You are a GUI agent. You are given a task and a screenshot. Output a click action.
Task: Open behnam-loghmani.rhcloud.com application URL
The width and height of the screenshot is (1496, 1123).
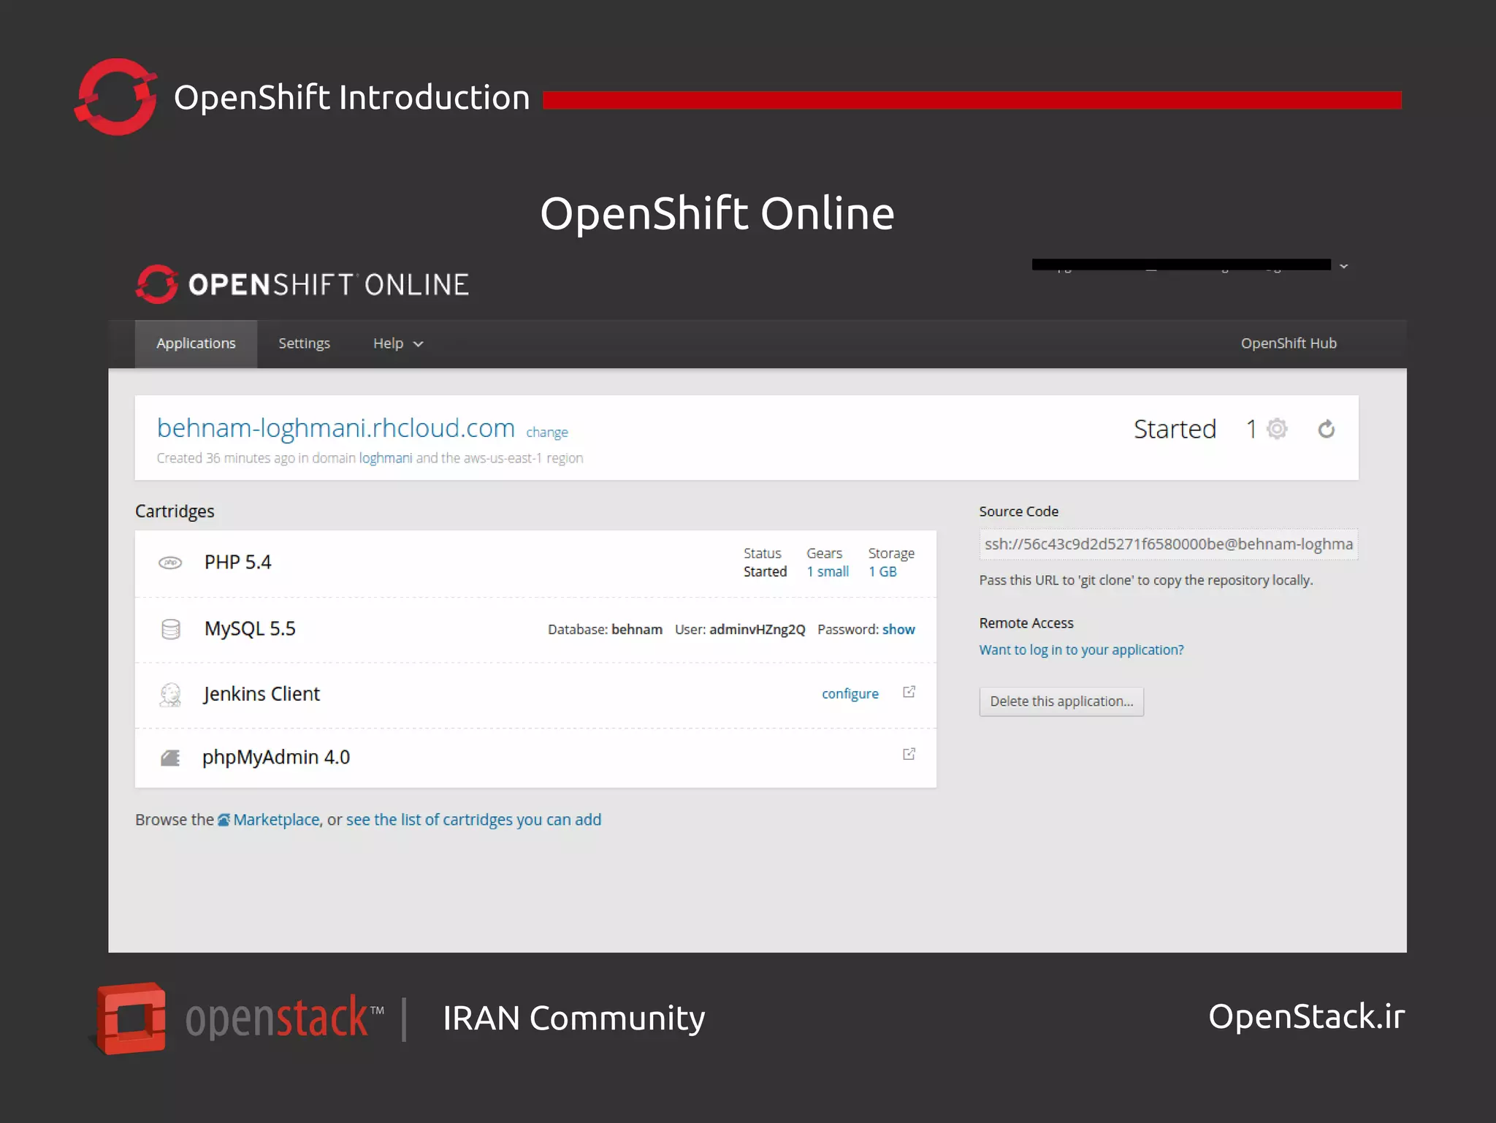pyautogui.click(x=336, y=428)
